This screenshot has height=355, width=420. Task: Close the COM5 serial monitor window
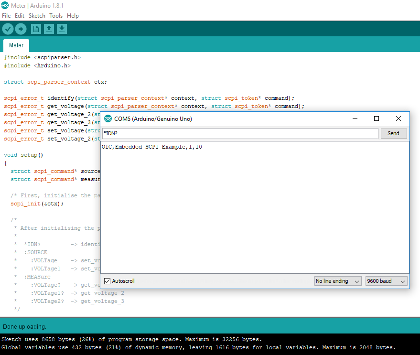398,118
